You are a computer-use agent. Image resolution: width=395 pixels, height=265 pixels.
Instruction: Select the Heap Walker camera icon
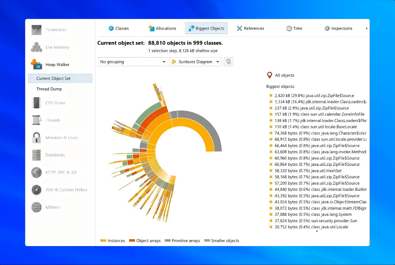click(x=36, y=64)
